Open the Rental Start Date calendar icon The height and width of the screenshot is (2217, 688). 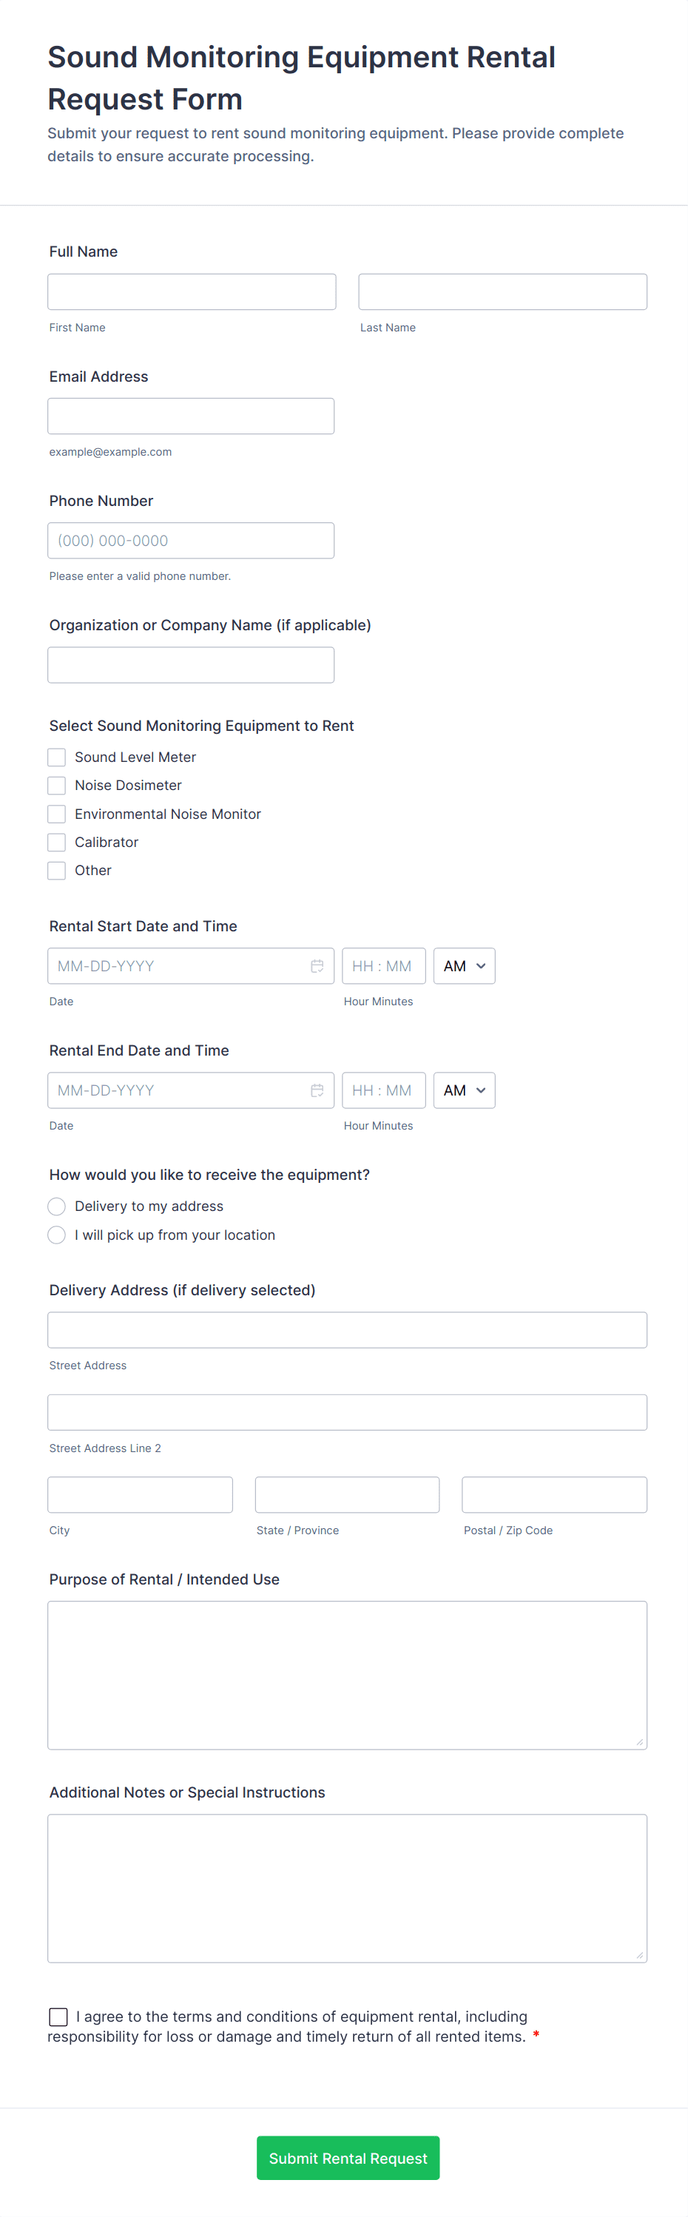[x=317, y=965]
